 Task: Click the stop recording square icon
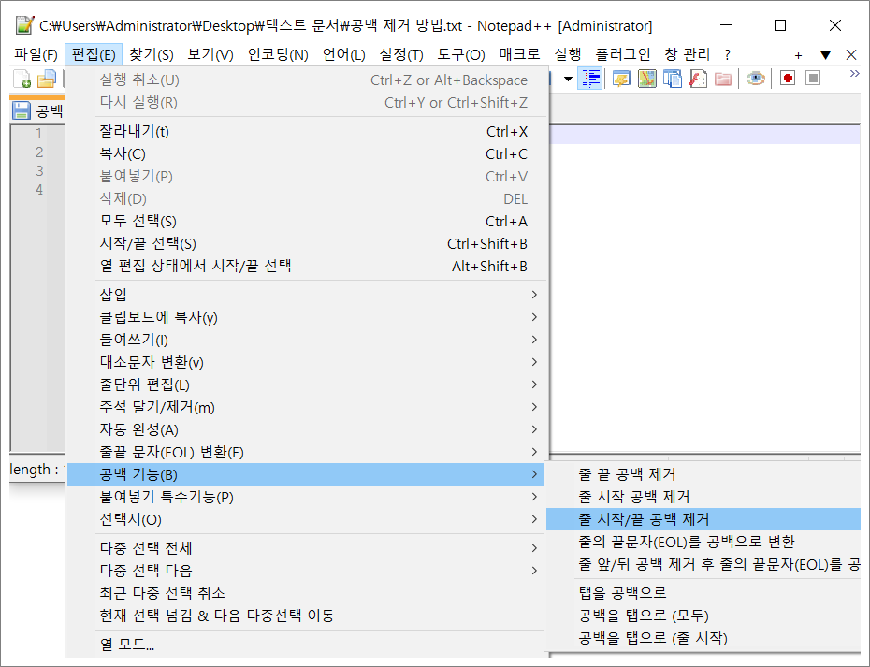(813, 79)
